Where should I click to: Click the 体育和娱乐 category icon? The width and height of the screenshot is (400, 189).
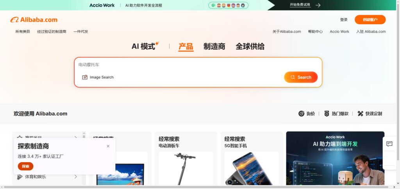click(20, 177)
